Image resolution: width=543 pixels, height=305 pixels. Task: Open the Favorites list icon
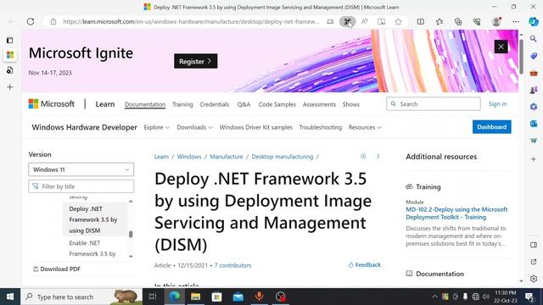pyautogui.click(x=439, y=21)
